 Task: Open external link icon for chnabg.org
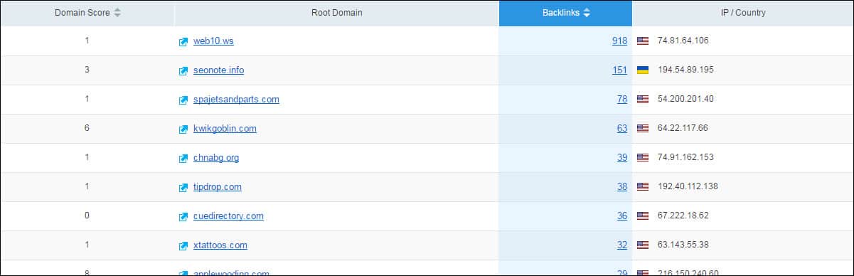pos(183,158)
